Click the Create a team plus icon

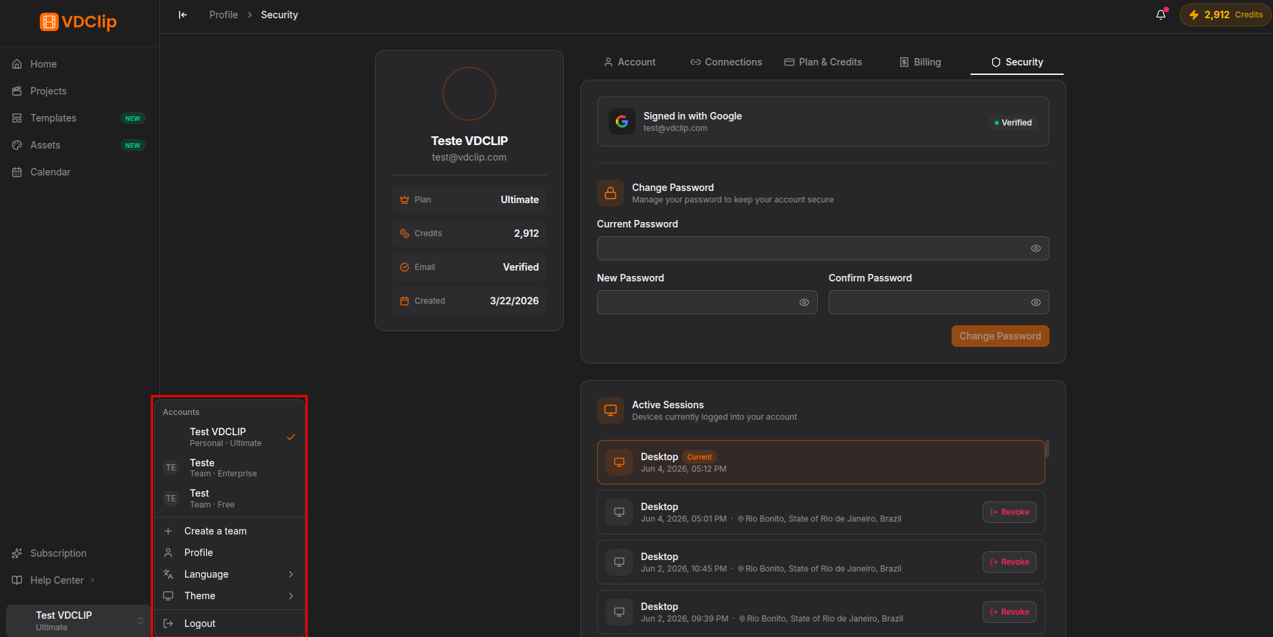click(168, 531)
